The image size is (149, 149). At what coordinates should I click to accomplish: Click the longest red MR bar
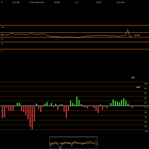click(x=32, y=117)
